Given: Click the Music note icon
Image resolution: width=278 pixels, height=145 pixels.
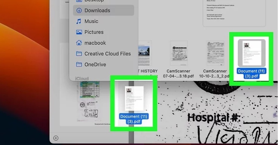Looking at the screenshot, I should point(79,21).
